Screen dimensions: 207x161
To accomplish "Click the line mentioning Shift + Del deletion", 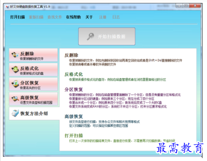I will [126, 60].
